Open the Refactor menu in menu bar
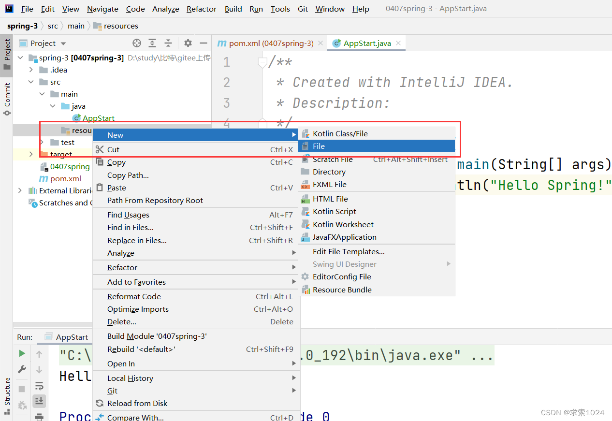The width and height of the screenshot is (612, 421). [x=202, y=9]
